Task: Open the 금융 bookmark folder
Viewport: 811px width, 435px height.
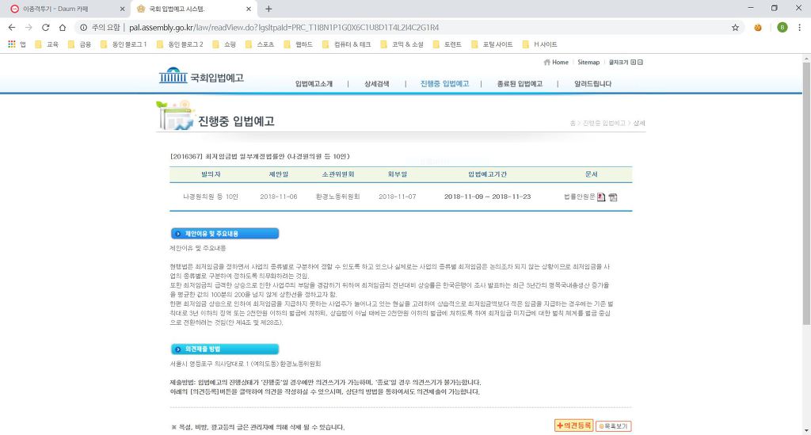Action: coord(80,44)
